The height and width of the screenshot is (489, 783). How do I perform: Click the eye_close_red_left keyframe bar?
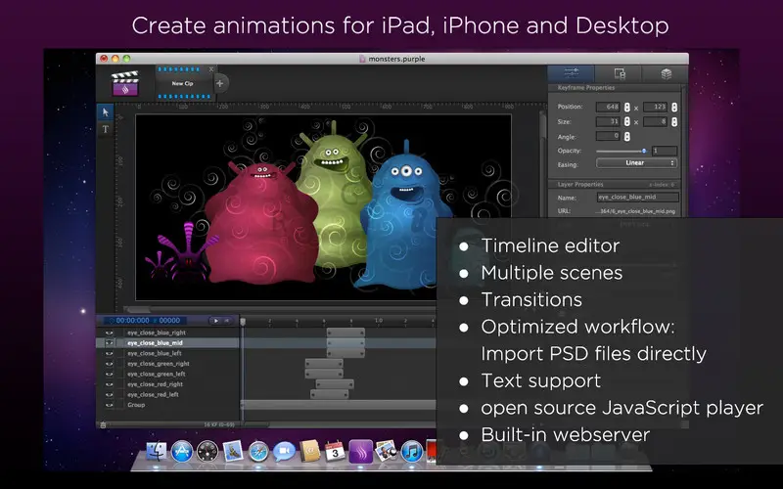[330, 394]
